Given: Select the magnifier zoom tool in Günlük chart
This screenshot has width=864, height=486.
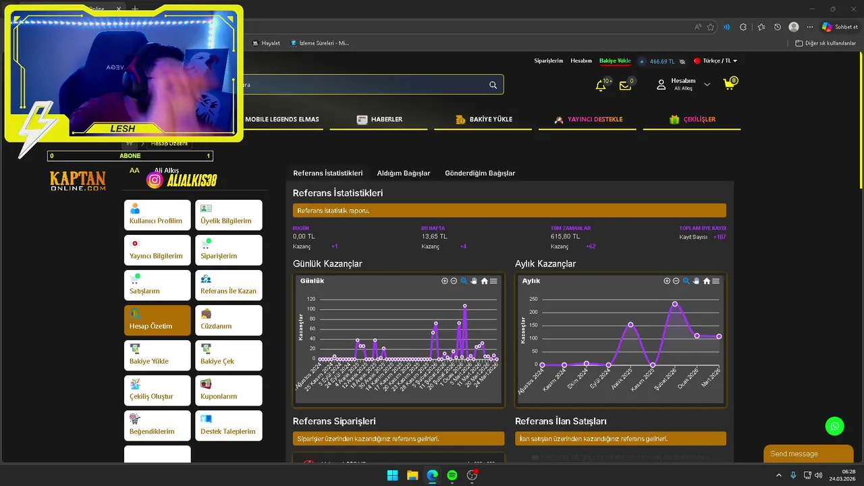Looking at the screenshot, I should [x=464, y=281].
